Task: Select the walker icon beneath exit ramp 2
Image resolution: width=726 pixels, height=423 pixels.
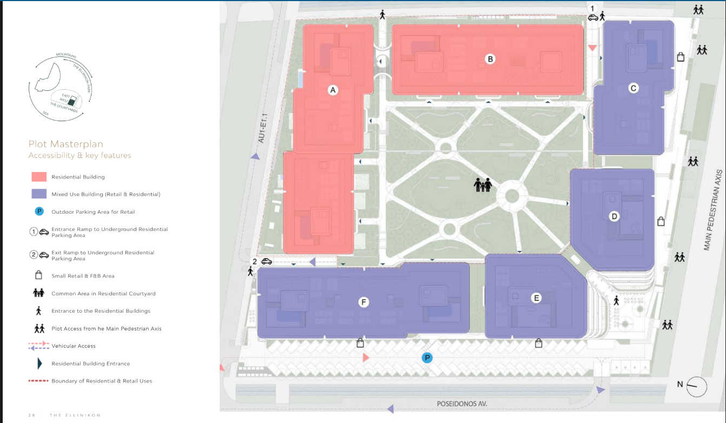Action: (x=250, y=271)
